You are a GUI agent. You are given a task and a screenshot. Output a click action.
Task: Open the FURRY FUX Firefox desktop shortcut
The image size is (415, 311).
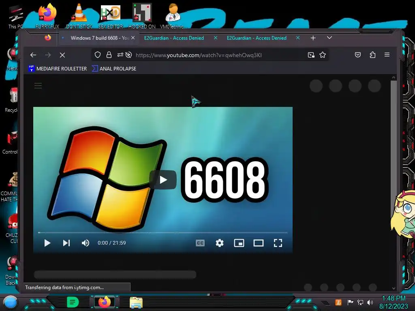(47, 16)
